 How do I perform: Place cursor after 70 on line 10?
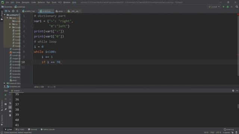[x=60, y=62]
